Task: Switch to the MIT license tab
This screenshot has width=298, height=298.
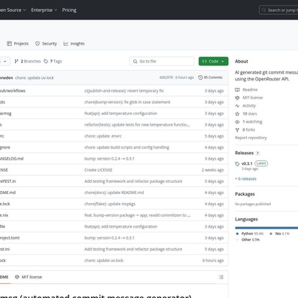Action: (29, 277)
